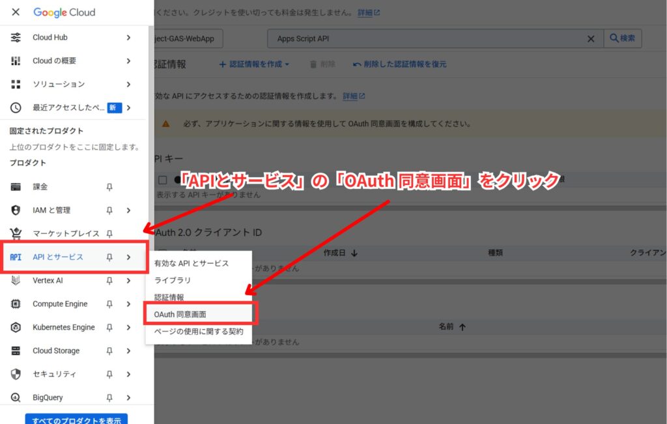This screenshot has width=667, height=424.
Task: Click the Cloud の概要 dashboard icon
Action: click(16, 61)
